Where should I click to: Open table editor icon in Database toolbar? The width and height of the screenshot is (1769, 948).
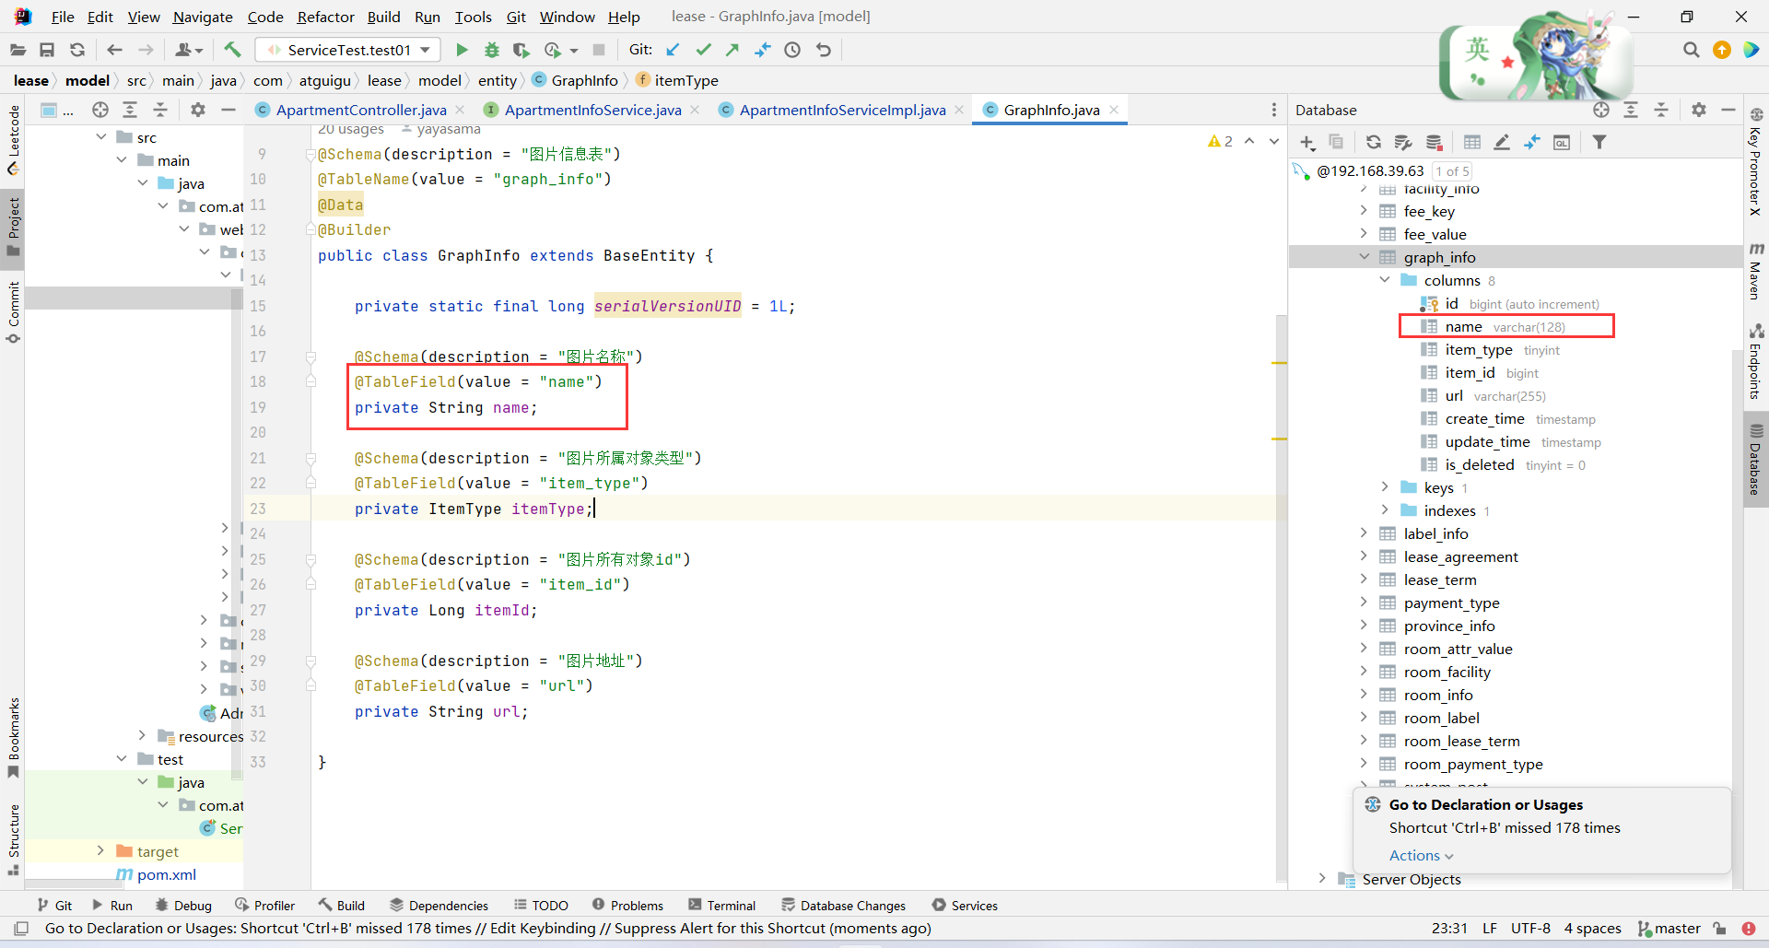[1472, 142]
